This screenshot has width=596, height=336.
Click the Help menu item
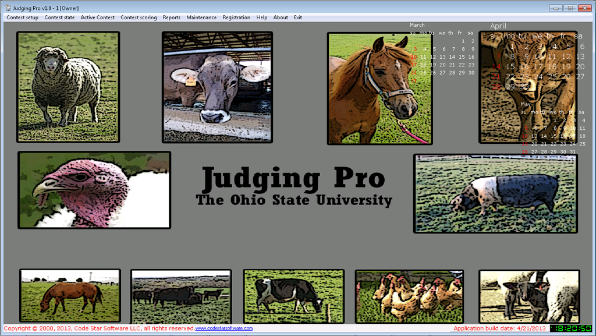(262, 17)
